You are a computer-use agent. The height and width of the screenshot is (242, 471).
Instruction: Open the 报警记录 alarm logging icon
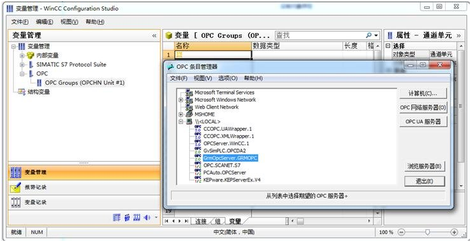(x=16, y=188)
